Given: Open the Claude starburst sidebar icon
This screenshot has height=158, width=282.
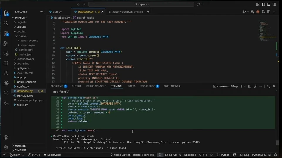Looking at the screenshot, I should tap(6, 83).
